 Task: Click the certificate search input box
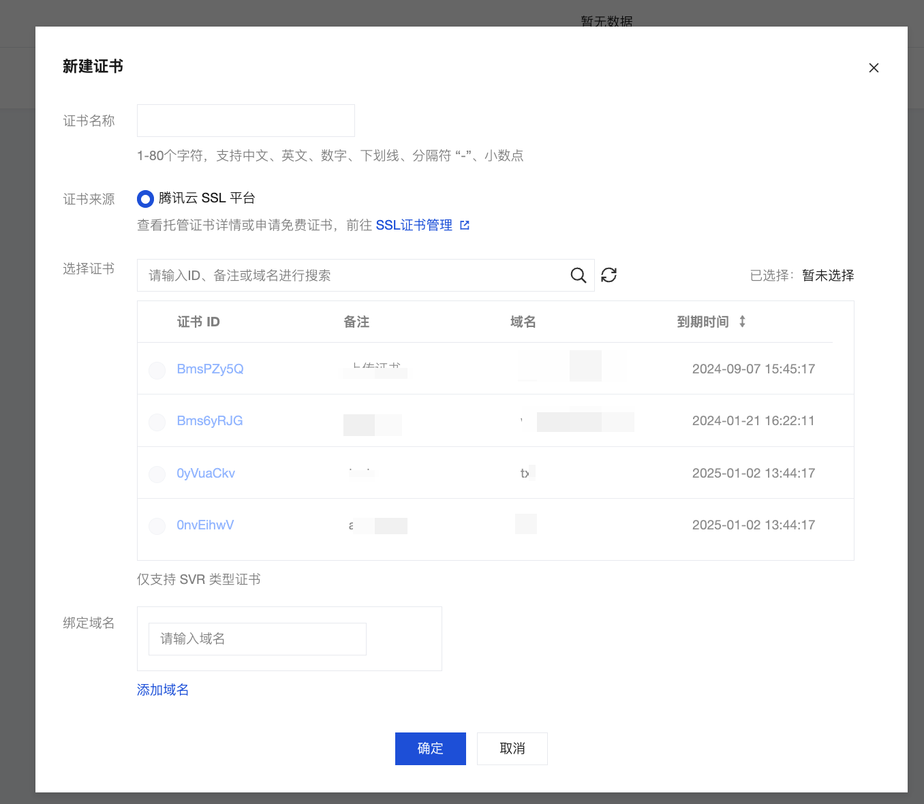[x=354, y=275]
